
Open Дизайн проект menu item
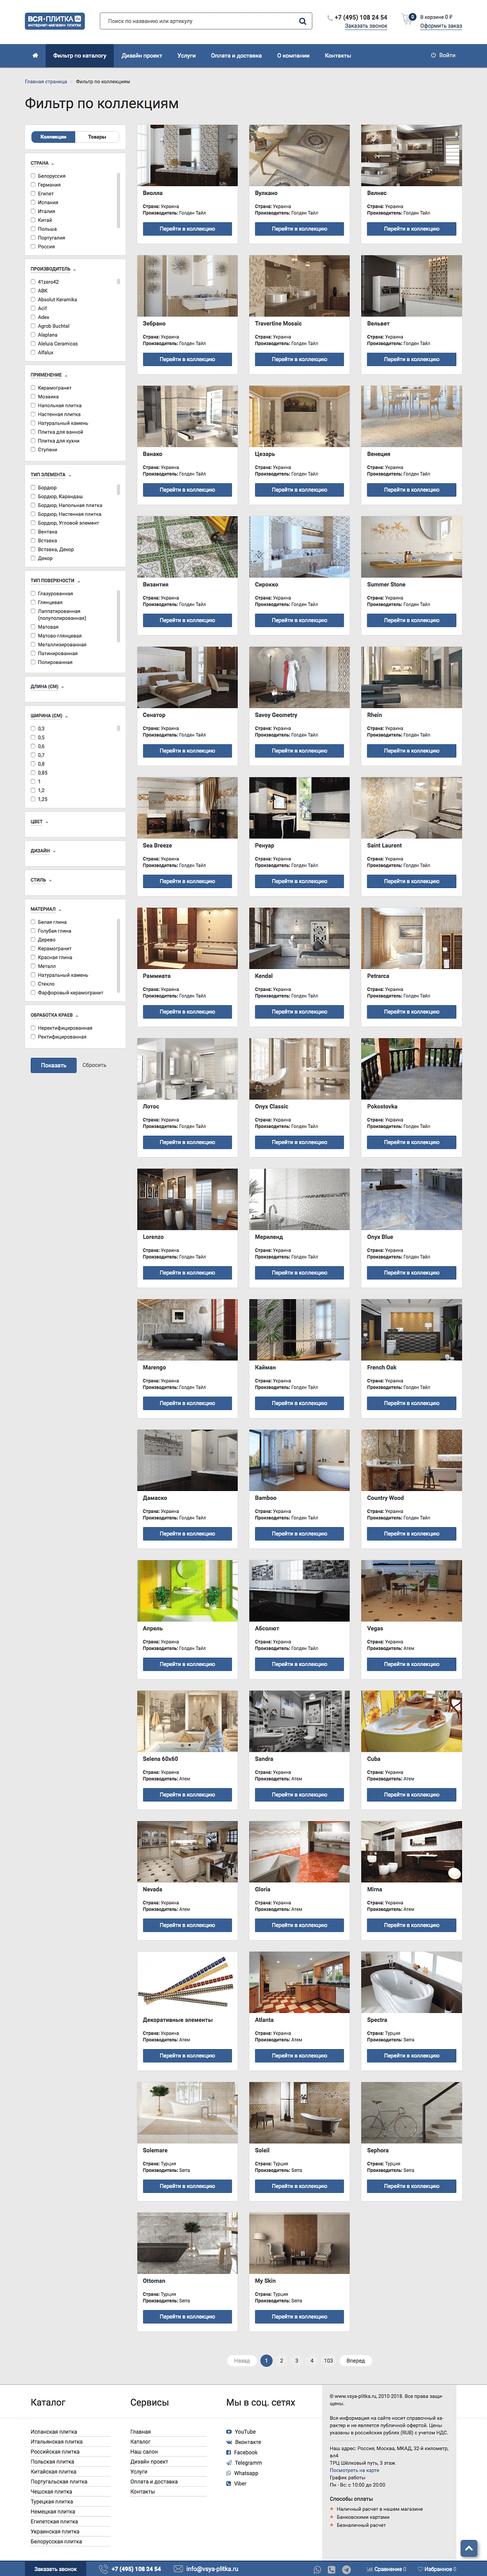(x=142, y=56)
